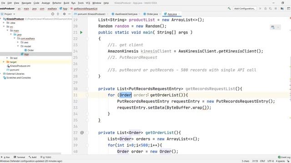Open Project panel settings gear

[x=64, y=14]
